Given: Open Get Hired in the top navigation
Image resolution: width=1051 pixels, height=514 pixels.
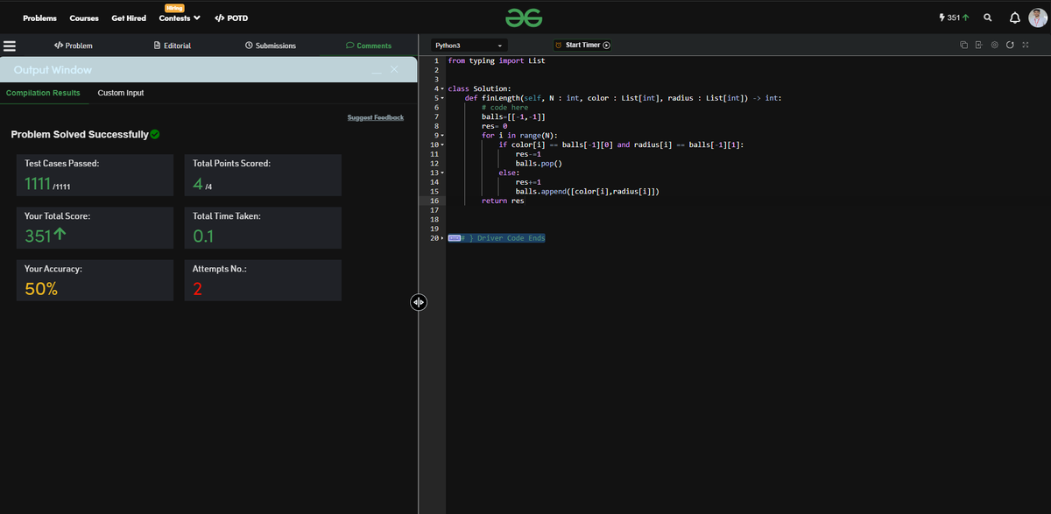Looking at the screenshot, I should [x=129, y=18].
